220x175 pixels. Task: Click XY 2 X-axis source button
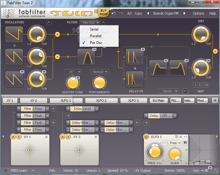tap(62, 137)
